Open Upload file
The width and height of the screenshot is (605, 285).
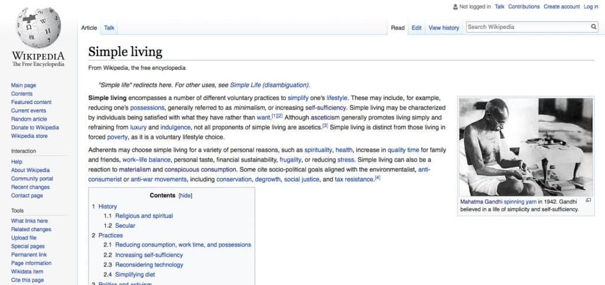(24, 238)
